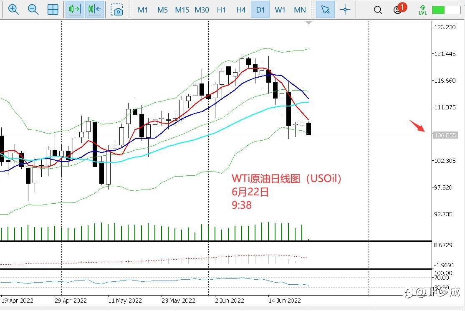Take a chart screenshot with camera icon

(x=117, y=10)
